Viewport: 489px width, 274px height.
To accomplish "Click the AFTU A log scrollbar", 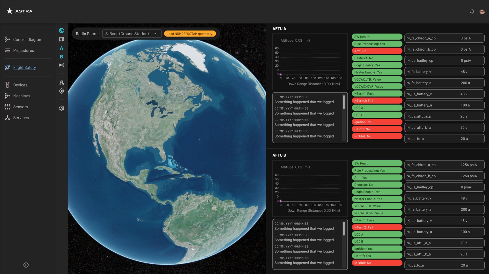I will [x=344, y=102].
